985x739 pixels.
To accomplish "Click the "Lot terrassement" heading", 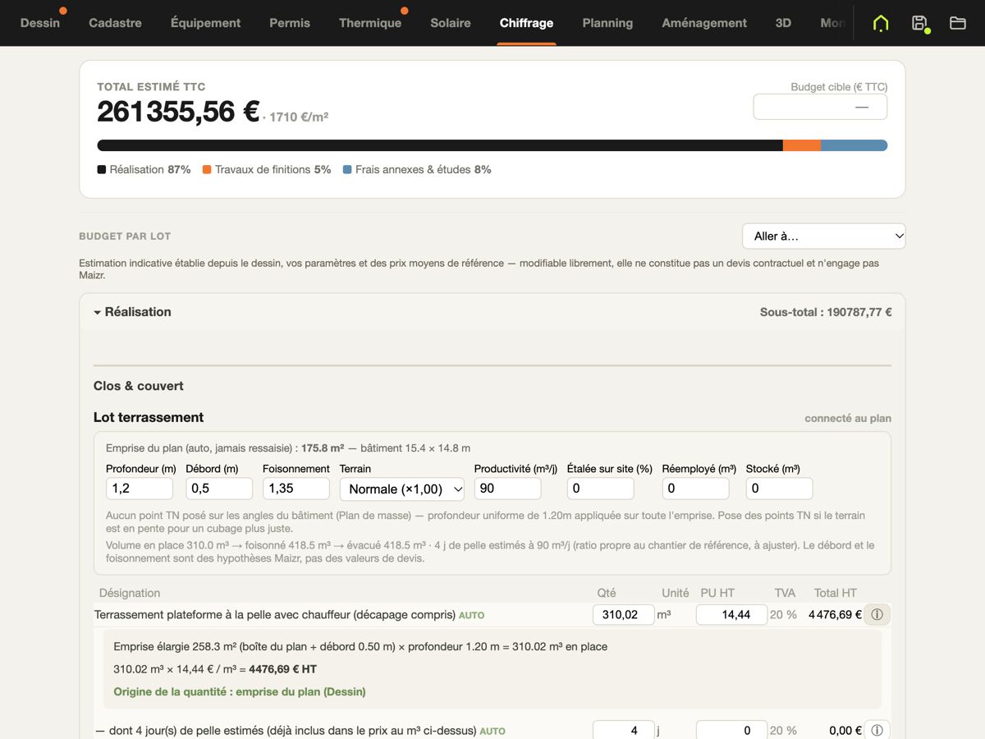I will [149, 417].
